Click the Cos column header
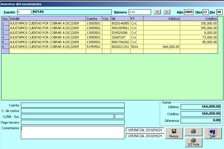Screen dimensions: 224x149 pyautogui.click(x=106, y=19)
